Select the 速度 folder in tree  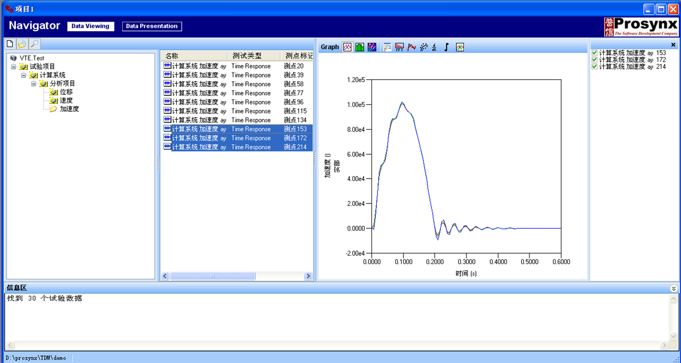[66, 101]
